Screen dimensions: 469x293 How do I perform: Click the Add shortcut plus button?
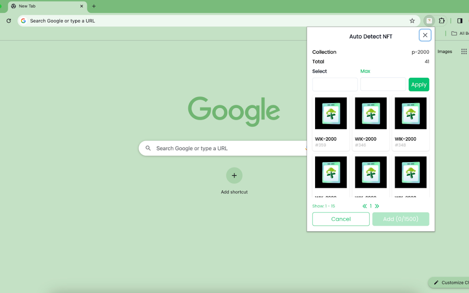(x=234, y=175)
